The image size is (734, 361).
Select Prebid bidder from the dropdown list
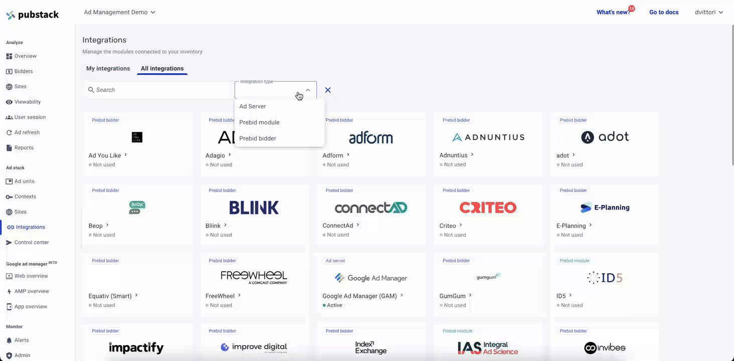280,138
